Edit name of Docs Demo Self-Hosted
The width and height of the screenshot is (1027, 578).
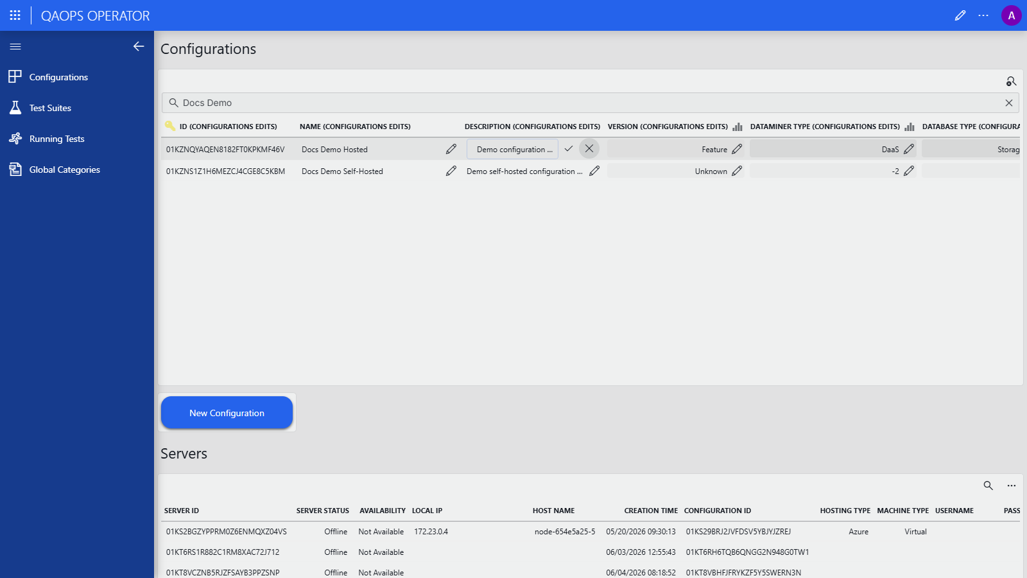[451, 171]
